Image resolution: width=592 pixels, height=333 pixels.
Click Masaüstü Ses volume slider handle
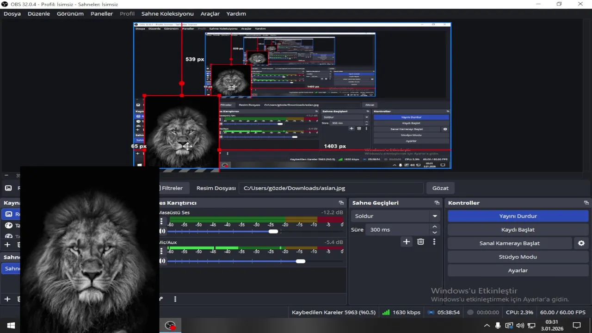tap(273, 231)
